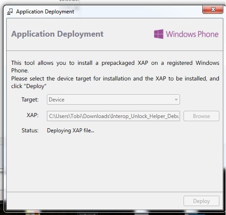The image size is (226, 215).
Task: Click the large "Application Deployment" heading
Action: point(57,34)
